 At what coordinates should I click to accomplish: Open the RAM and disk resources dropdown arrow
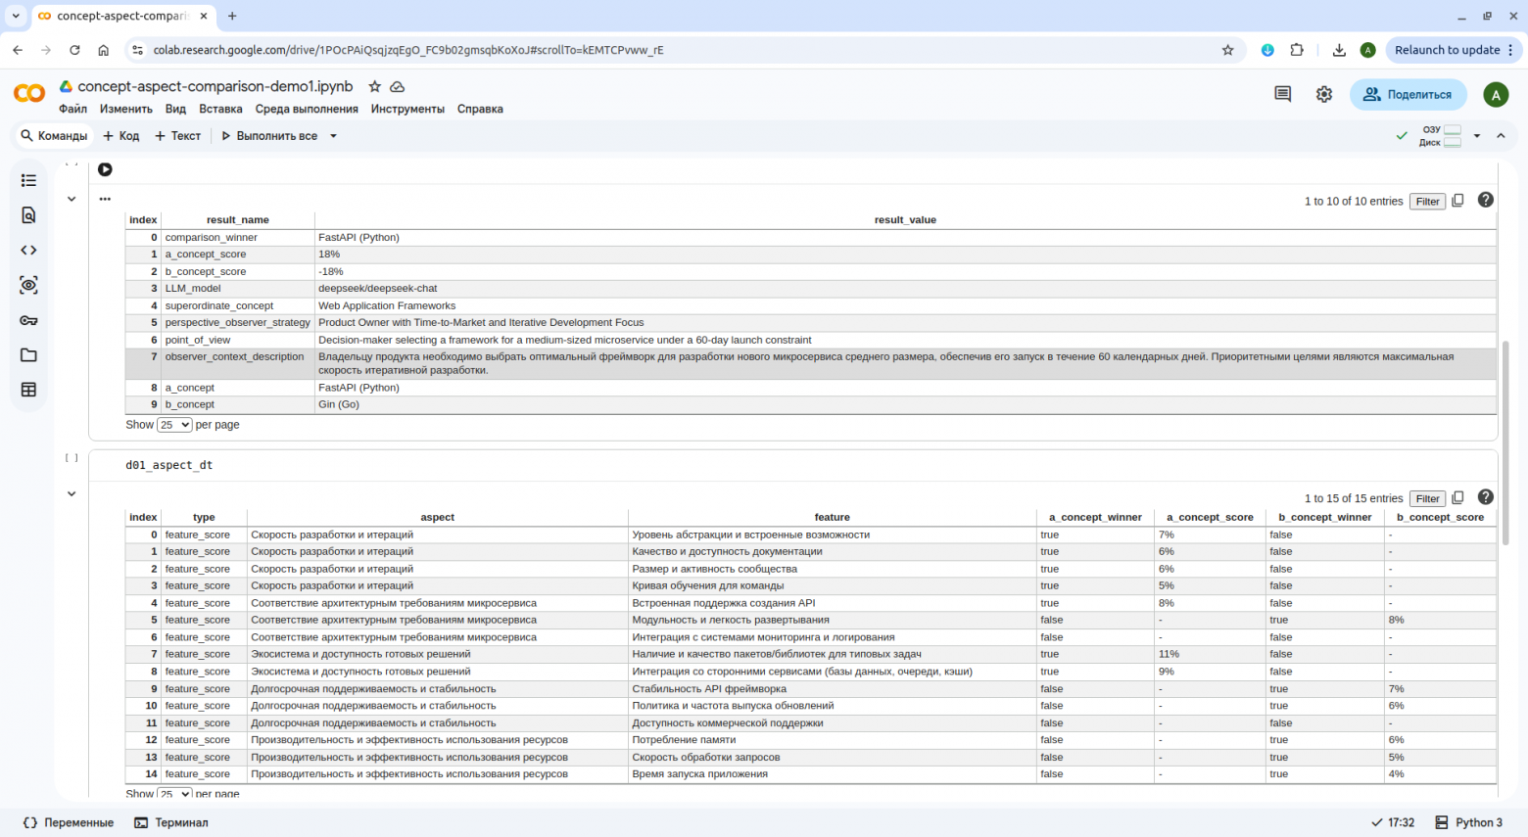[1477, 136]
